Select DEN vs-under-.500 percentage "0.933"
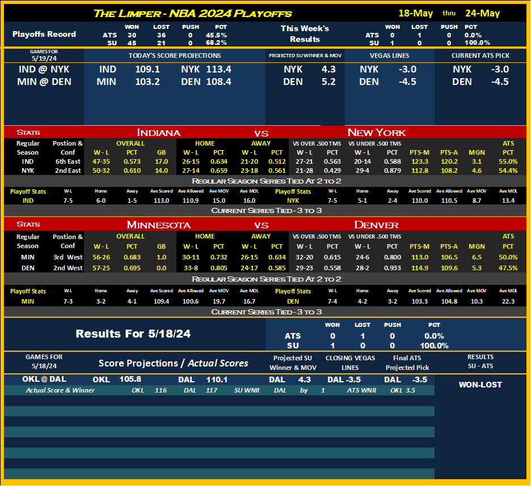531x486 pixels. coord(393,268)
